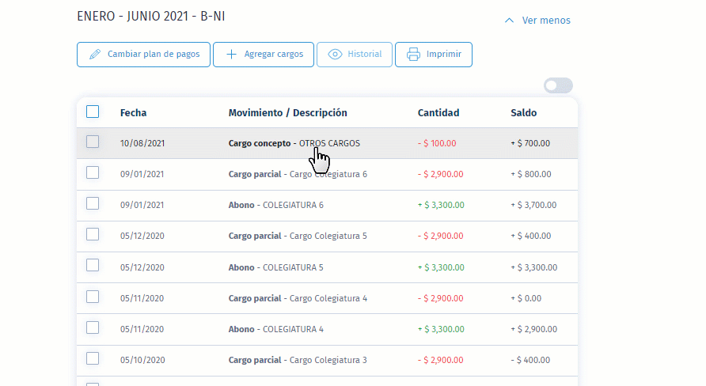This screenshot has width=706, height=386.
Task: Click the Movimiento / Descripción column header
Action: point(288,113)
